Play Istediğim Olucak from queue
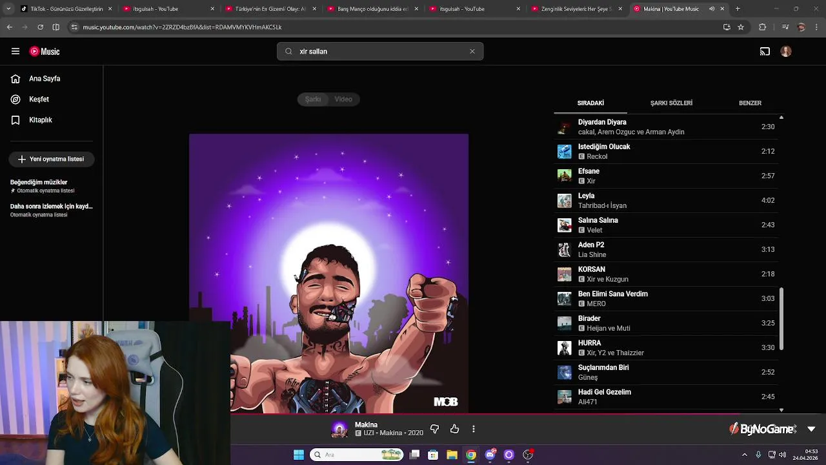 [x=666, y=151]
